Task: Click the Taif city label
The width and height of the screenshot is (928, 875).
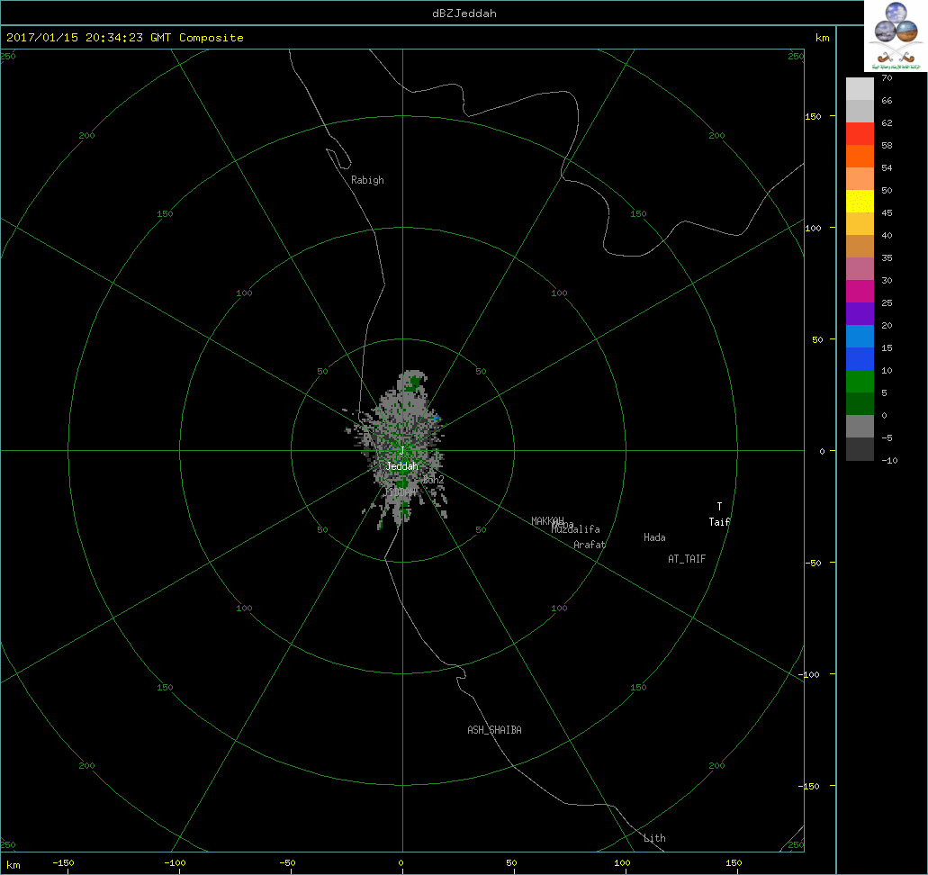Action: click(x=720, y=521)
